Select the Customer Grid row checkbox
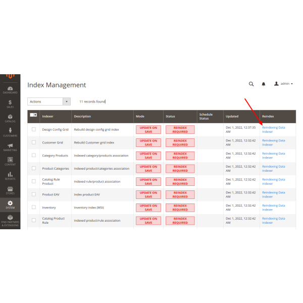 (x=34, y=142)
